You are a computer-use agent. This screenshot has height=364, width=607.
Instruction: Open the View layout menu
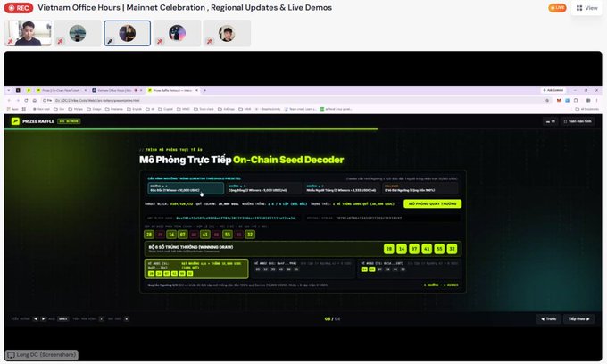coord(586,8)
